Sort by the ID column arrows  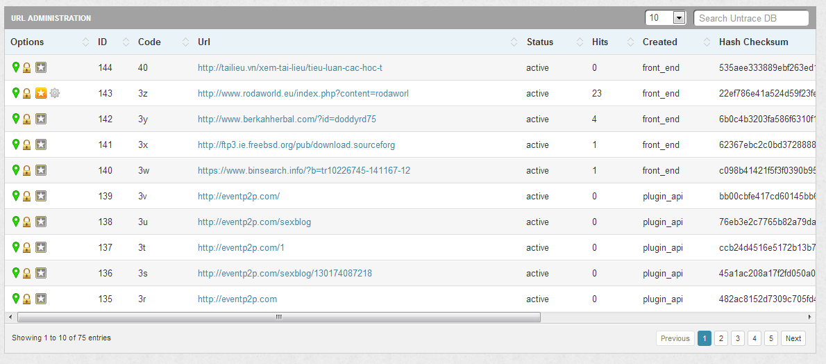pyautogui.click(x=126, y=42)
